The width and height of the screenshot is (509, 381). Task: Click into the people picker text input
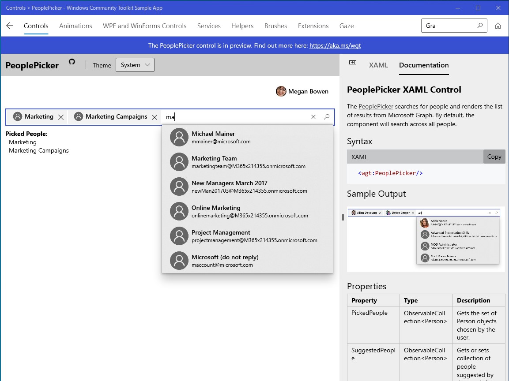pos(235,117)
